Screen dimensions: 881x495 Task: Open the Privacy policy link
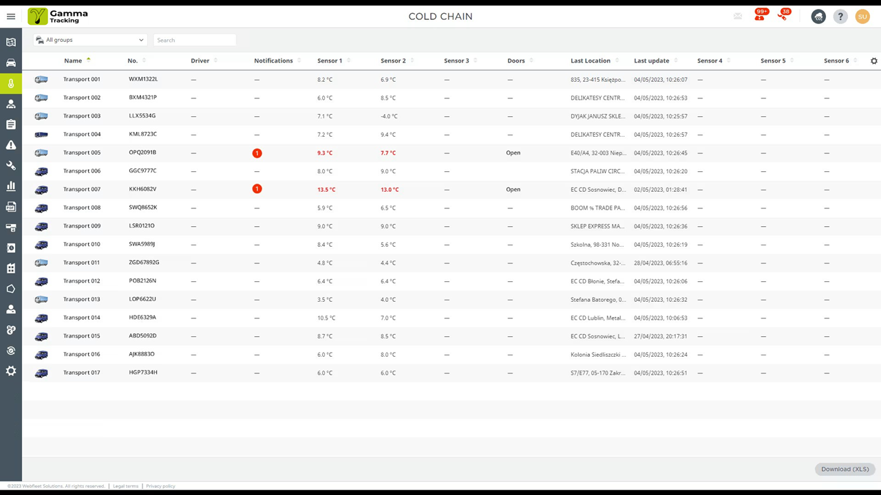click(x=160, y=486)
